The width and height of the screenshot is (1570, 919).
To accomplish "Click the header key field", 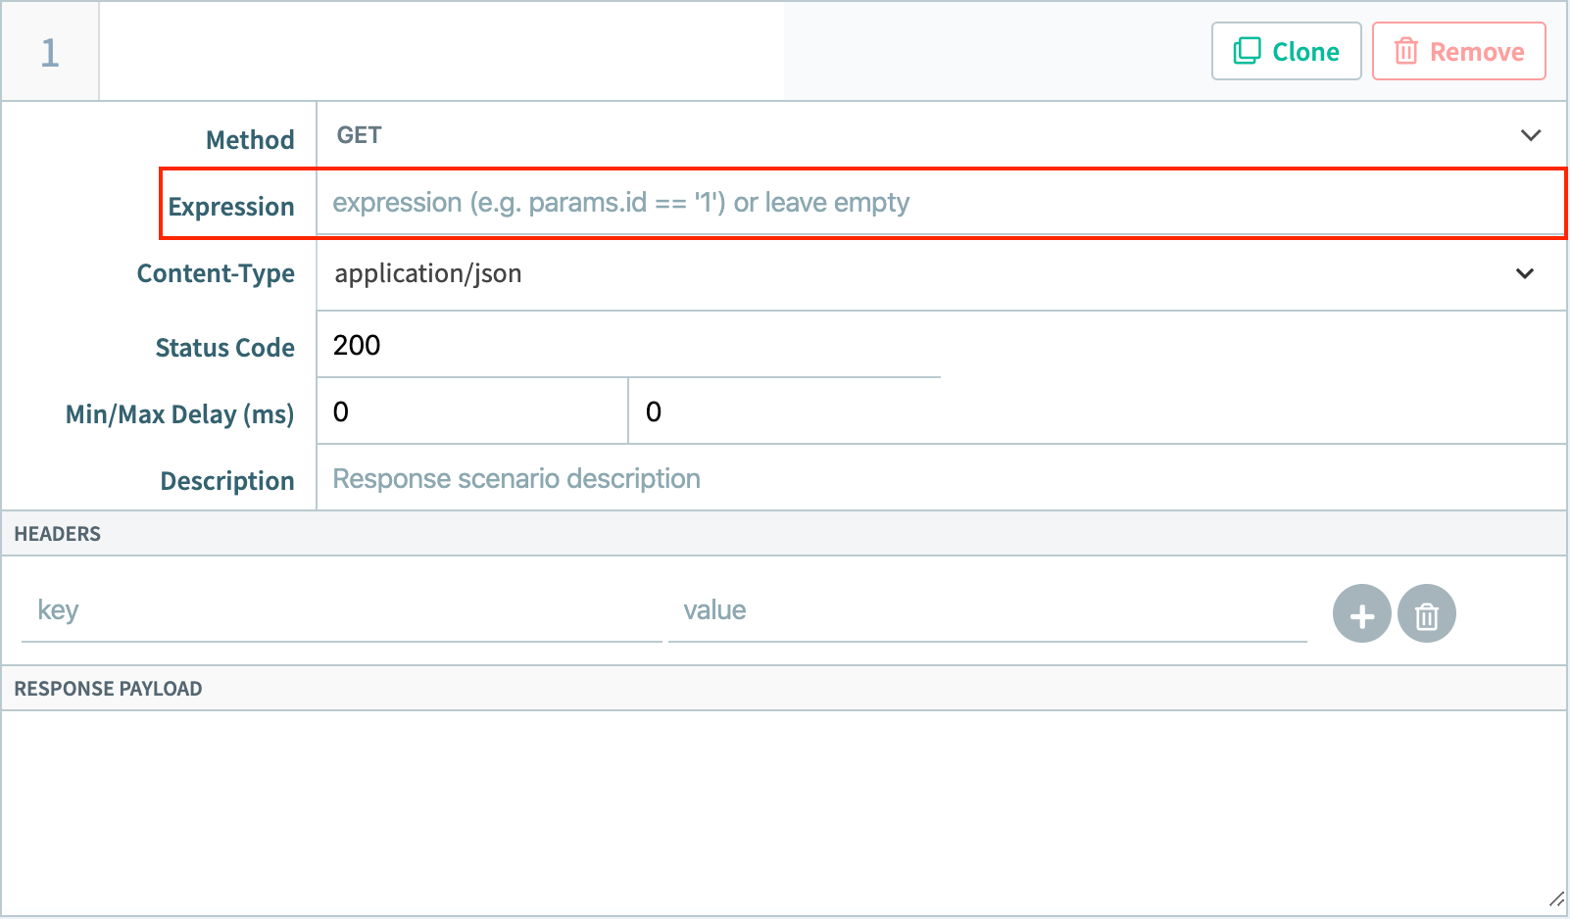I will coord(341,611).
